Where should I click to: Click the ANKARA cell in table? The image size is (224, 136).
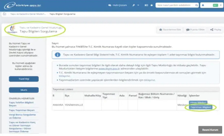click(x=58, y=105)
